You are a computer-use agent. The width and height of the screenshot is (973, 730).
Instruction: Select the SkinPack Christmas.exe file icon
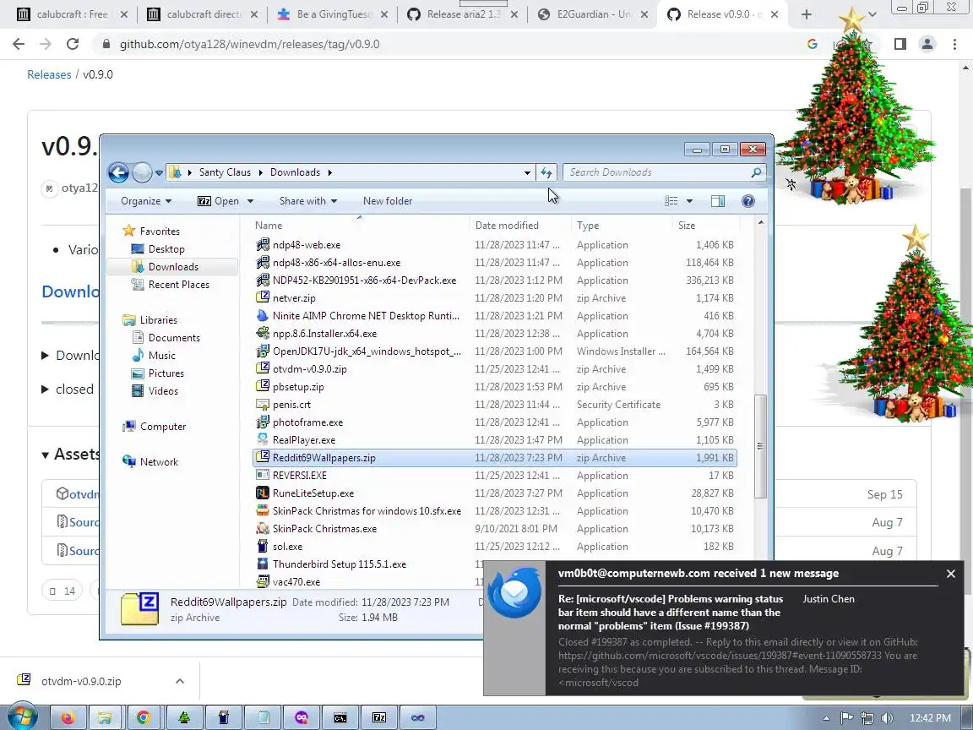(x=263, y=529)
